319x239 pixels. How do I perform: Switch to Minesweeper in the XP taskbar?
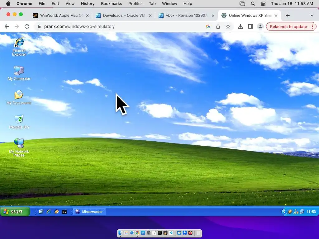click(89, 212)
